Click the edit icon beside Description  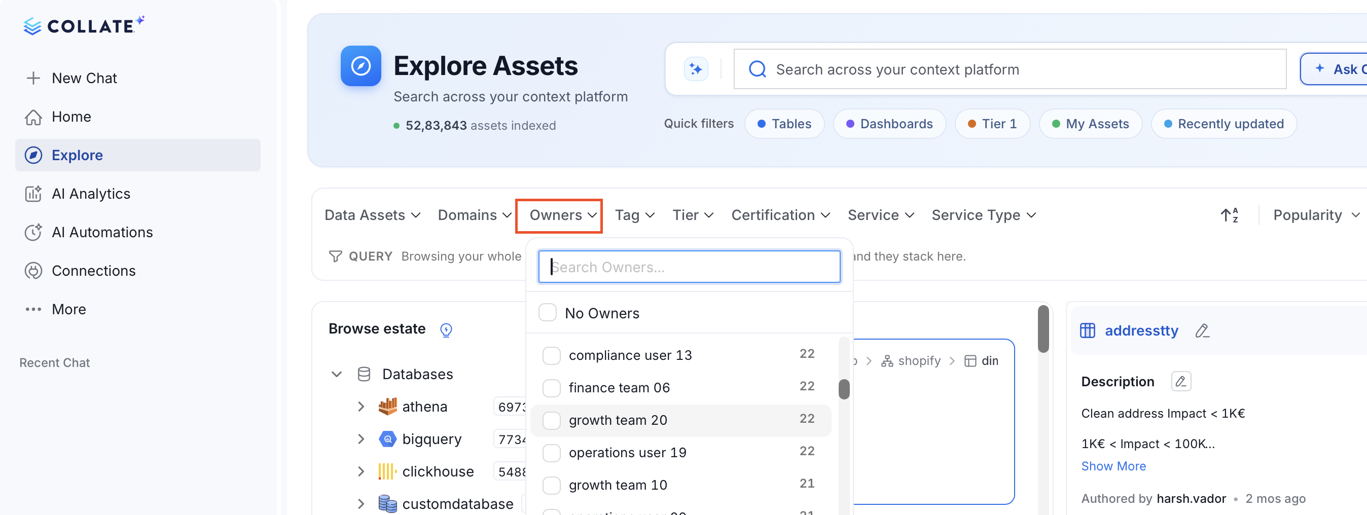coord(1181,381)
